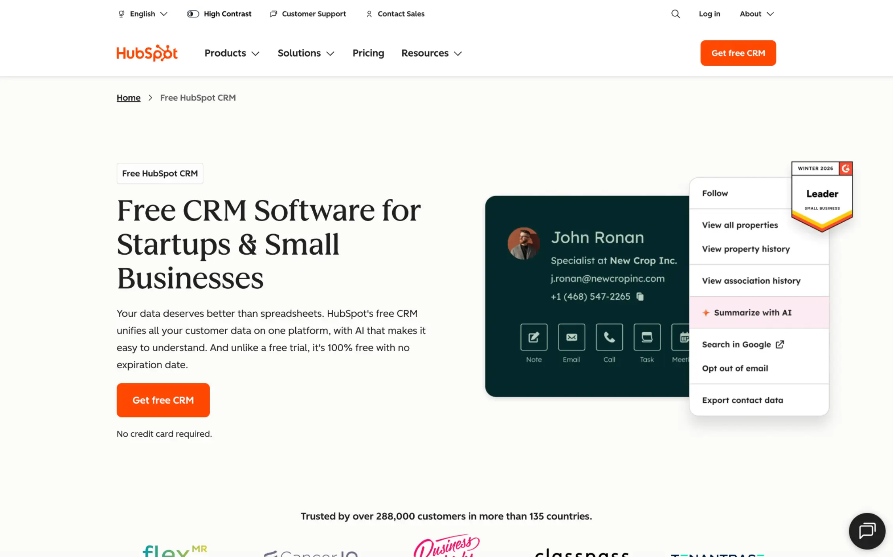The width and height of the screenshot is (893, 557).
Task: Copy phone number with clipboard icon
Action: tap(640, 297)
